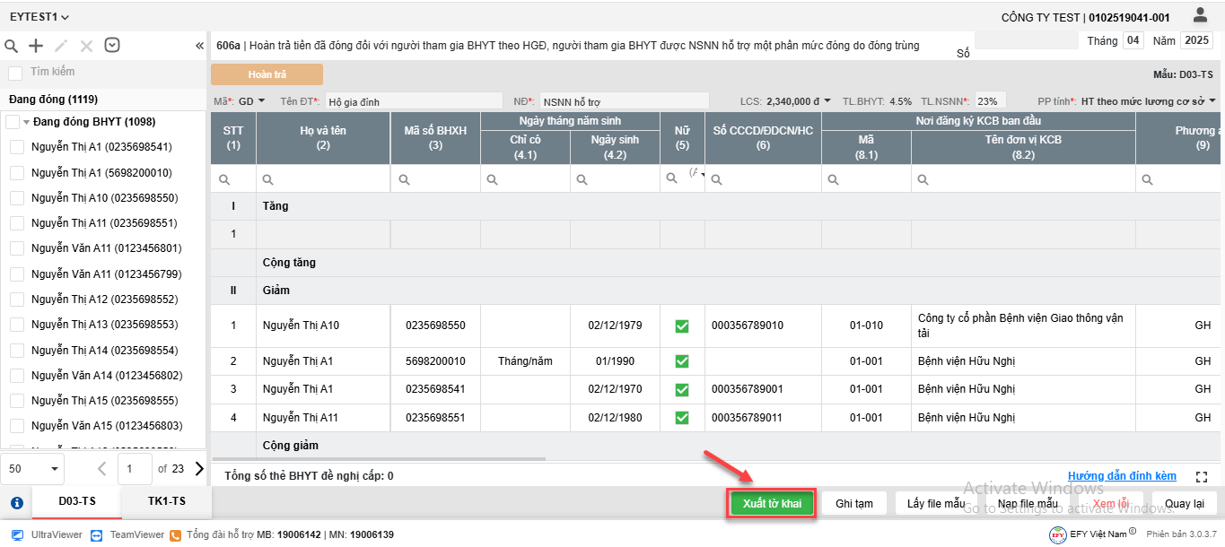Click the Lấy file mẫu button
The image size is (1225, 547).
pos(936,504)
